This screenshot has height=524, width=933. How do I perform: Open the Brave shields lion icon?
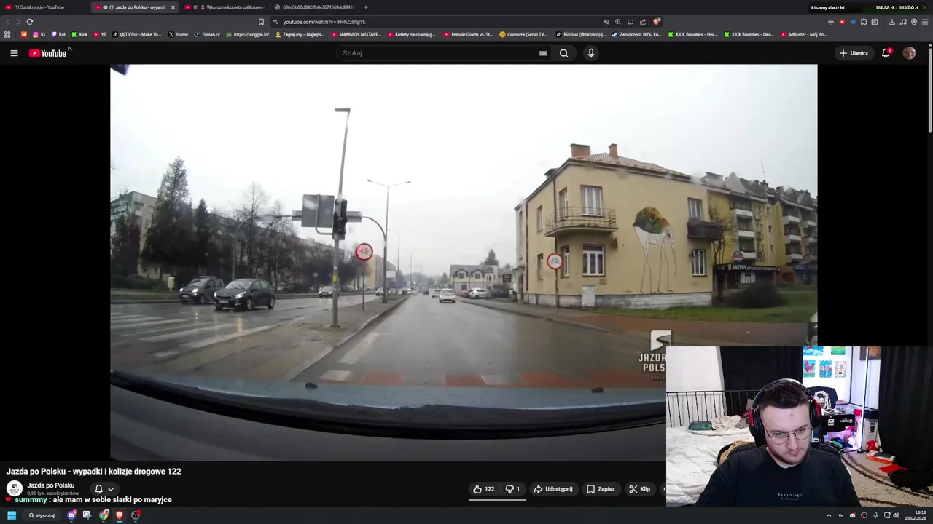656,22
